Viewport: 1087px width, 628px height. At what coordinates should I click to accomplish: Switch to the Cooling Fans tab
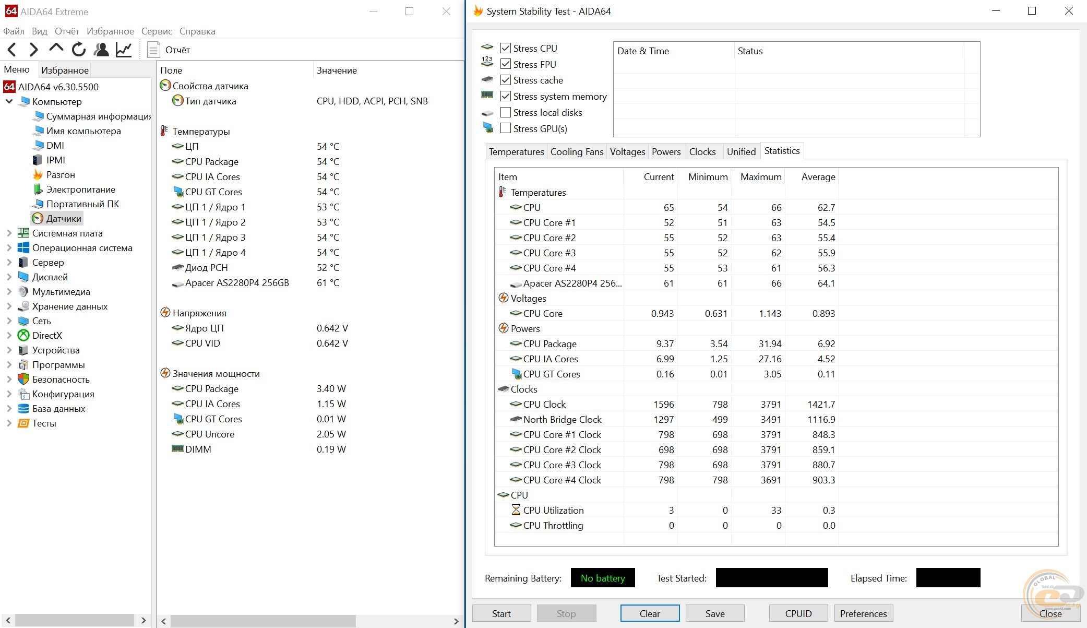click(x=577, y=151)
